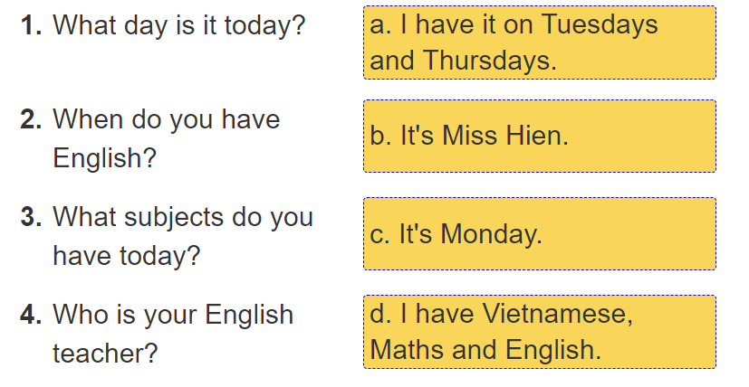Click the bold number 3 label
Screen dimensions: 749x387
32,217
